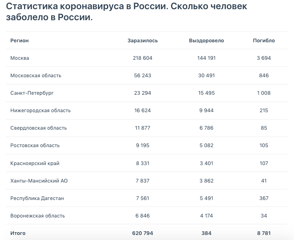The width and height of the screenshot is (294, 240).
Task: Click the Регион column header
Action: pyautogui.click(x=20, y=40)
